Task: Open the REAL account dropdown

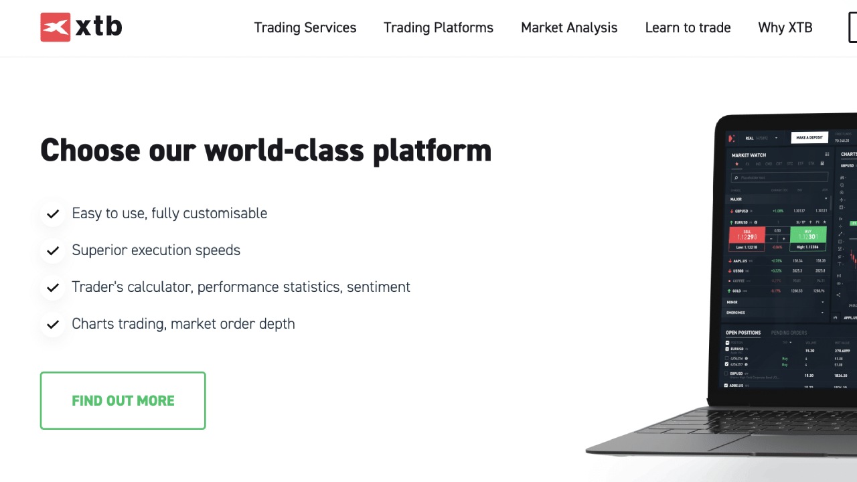Action: [x=777, y=139]
